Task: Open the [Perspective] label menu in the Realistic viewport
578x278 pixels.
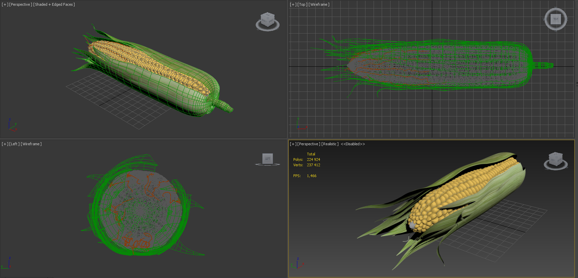Action: [x=309, y=144]
